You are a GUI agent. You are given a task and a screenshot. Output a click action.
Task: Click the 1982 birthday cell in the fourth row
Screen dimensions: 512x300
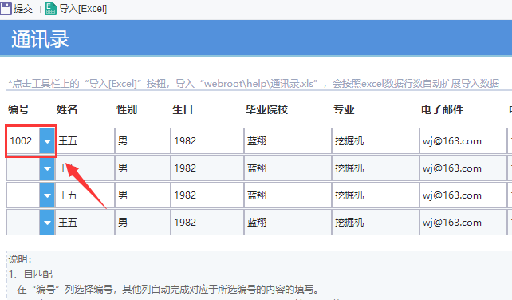207,223
